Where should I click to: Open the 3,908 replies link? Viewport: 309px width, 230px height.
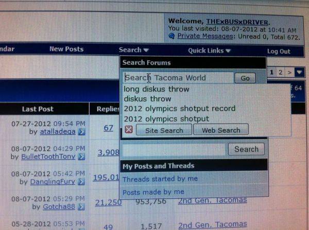tap(109, 152)
